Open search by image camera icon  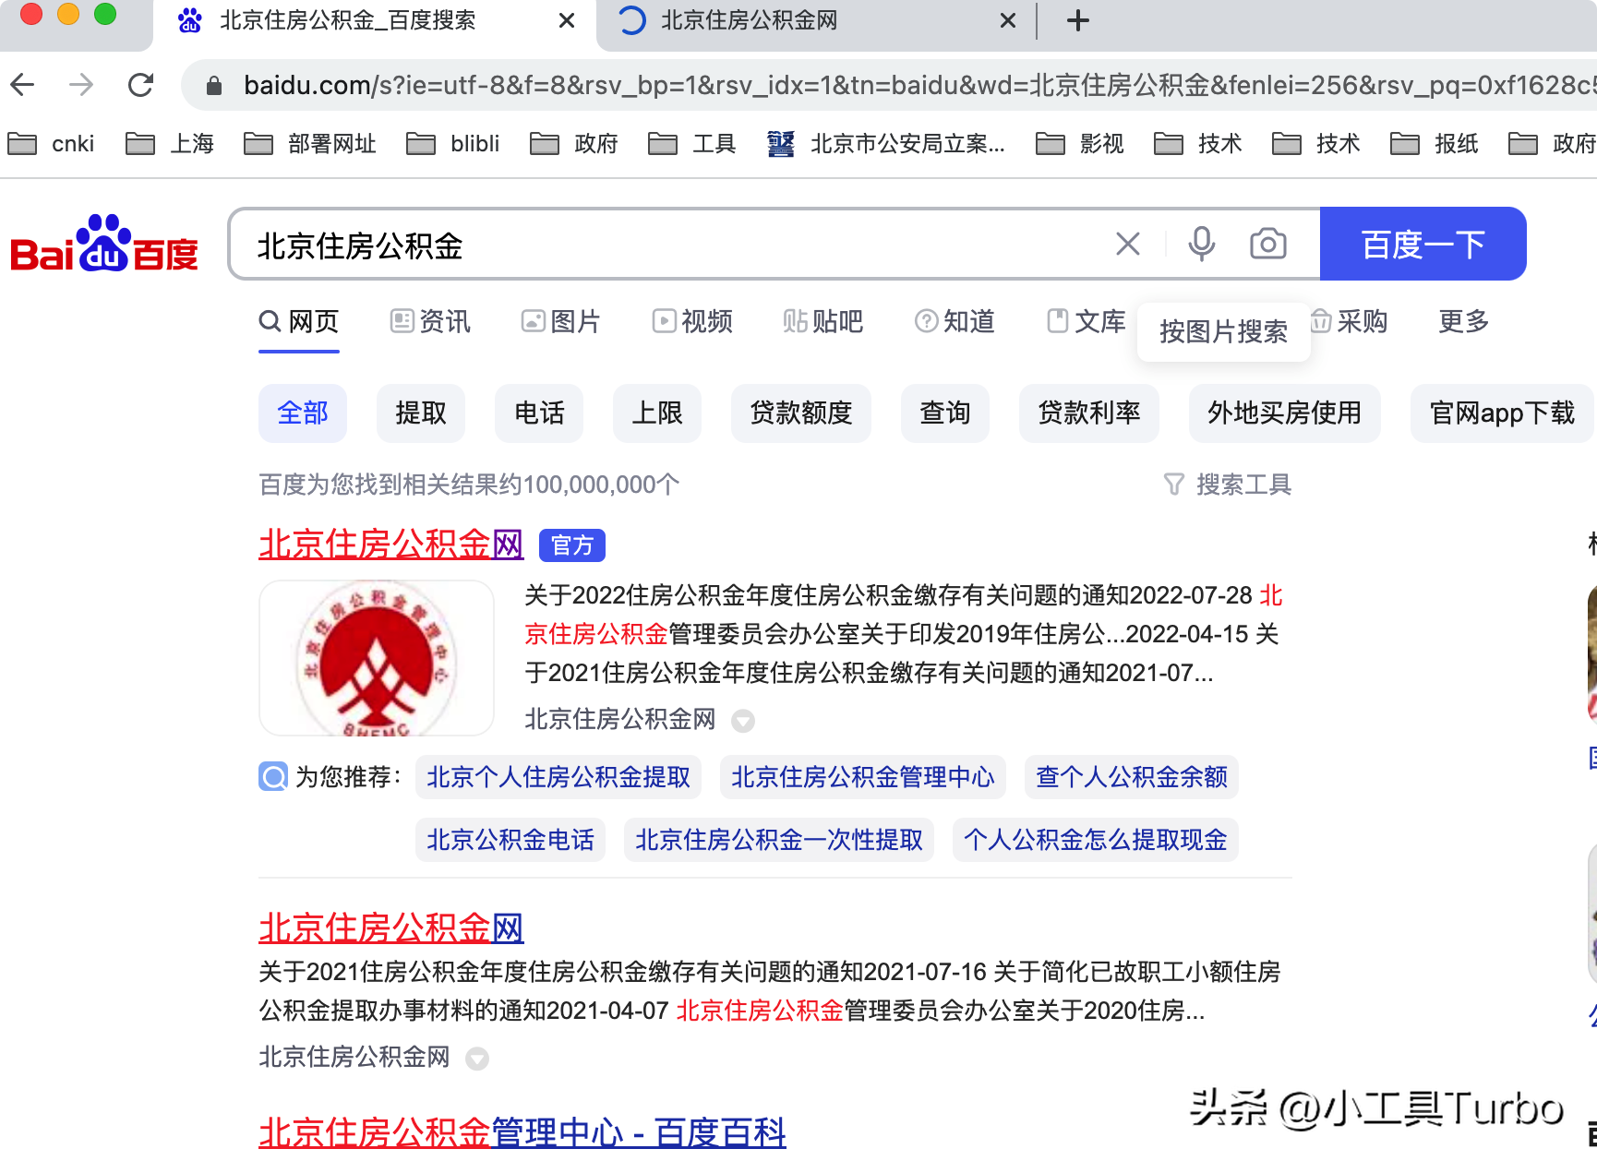[x=1267, y=244]
